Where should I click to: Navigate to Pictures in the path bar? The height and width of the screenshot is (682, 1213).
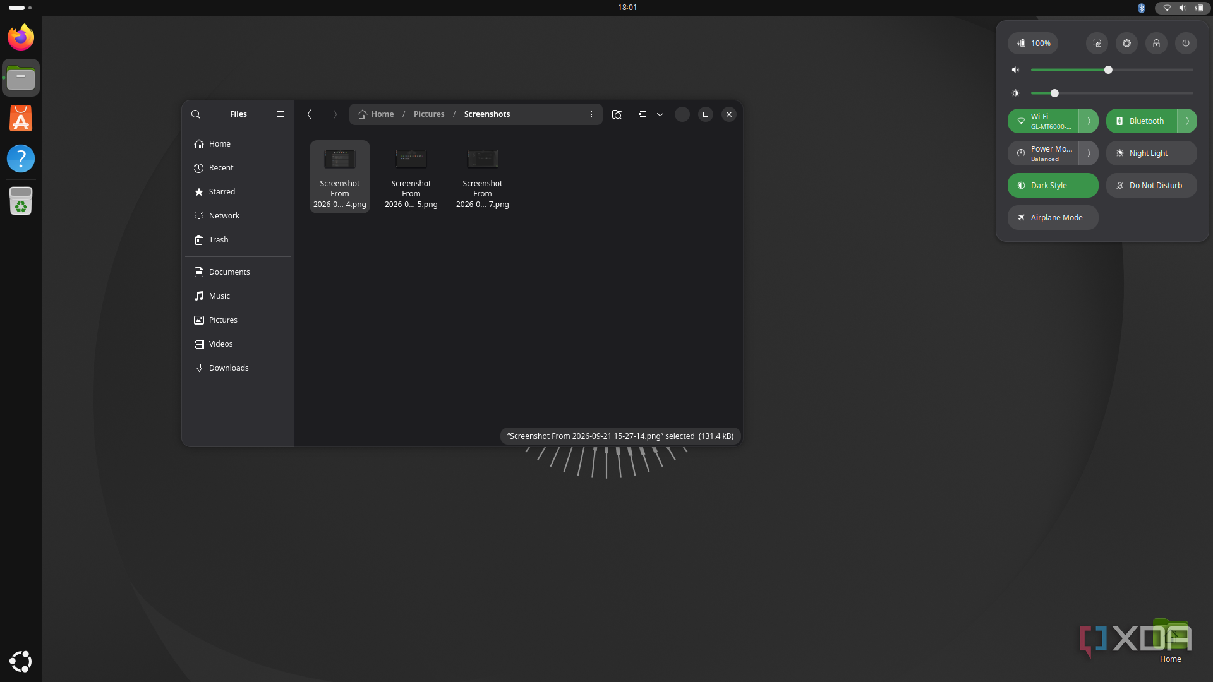pyautogui.click(x=429, y=114)
